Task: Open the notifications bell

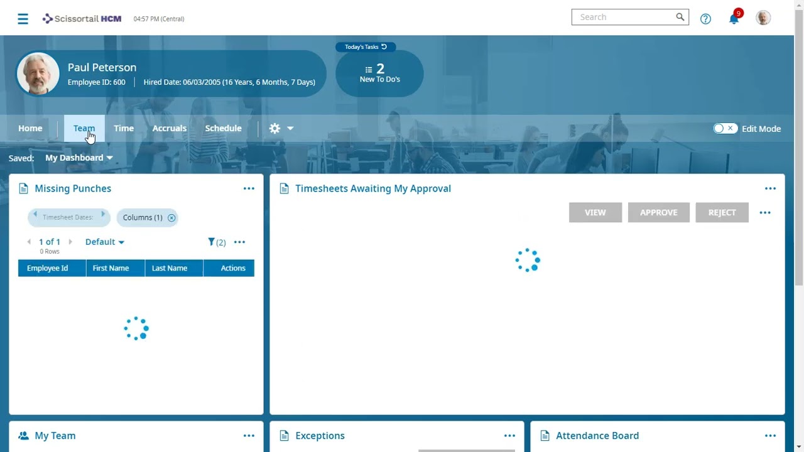Action: pos(734,18)
